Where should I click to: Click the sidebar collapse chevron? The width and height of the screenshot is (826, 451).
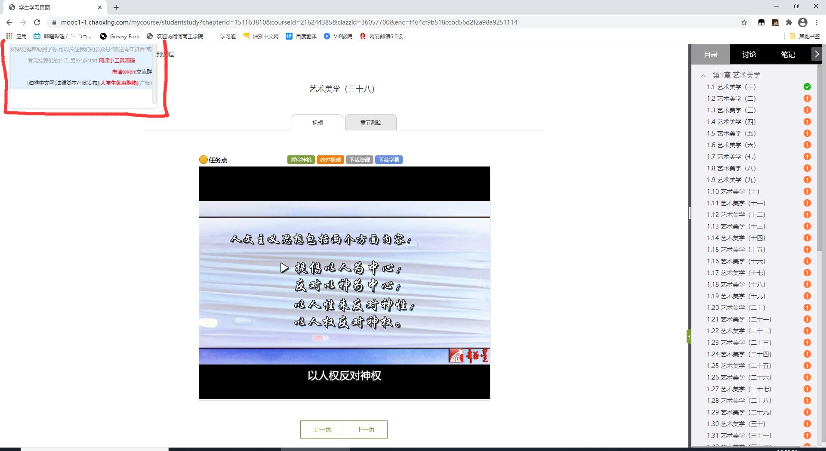click(x=817, y=54)
